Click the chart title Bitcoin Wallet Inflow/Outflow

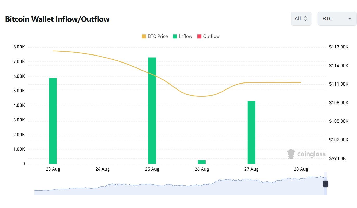[57, 19]
